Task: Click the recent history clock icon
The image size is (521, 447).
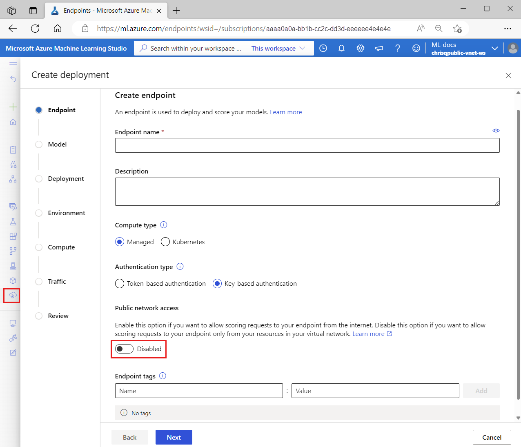Action: (323, 48)
